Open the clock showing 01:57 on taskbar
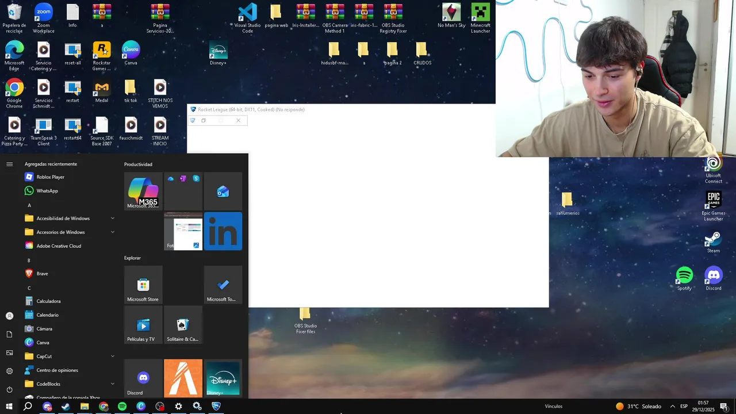This screenshot has width=736, height=414. tap(703, 407)
